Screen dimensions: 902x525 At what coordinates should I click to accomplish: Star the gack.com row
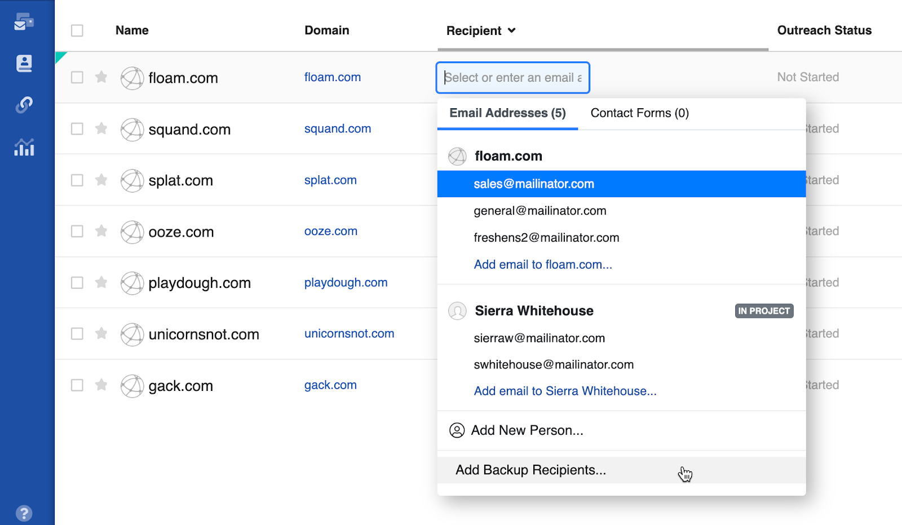coord(101,385)
